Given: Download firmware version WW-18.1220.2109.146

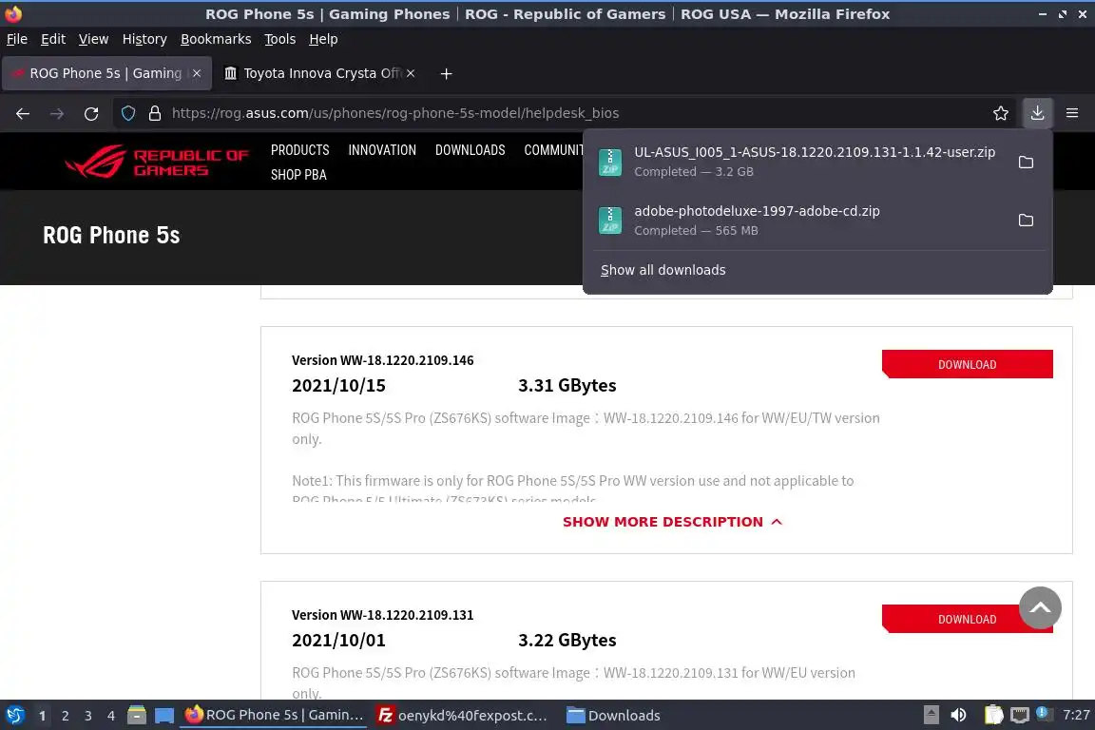Looking at the screenshot, I should click(968, 364).
